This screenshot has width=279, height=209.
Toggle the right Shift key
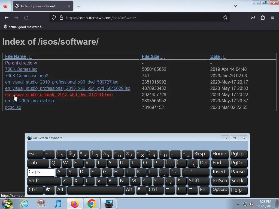[x=198, y=181]
